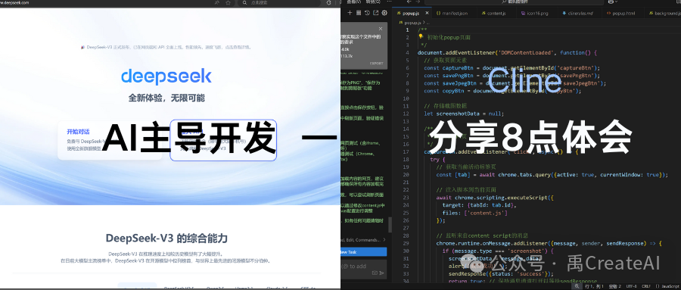Click the Cline panel vertical scrollbar
Screen dimensions: 681x290
(390, 225)
